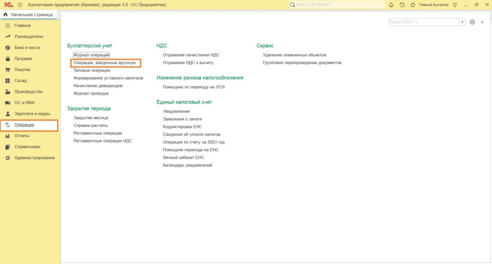Click the Производство factory icon

click(x=8, y=92)
